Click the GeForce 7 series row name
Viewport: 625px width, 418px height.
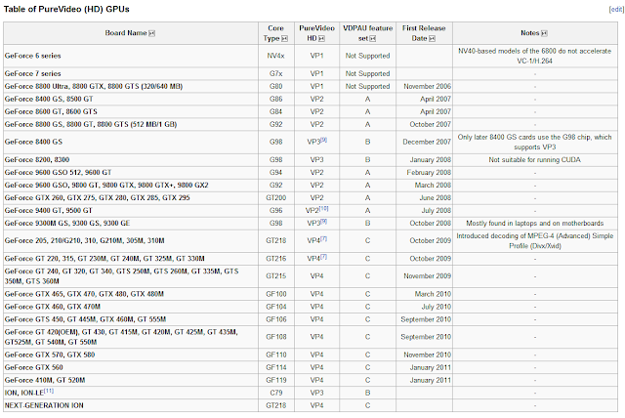[x=32, y=73]
